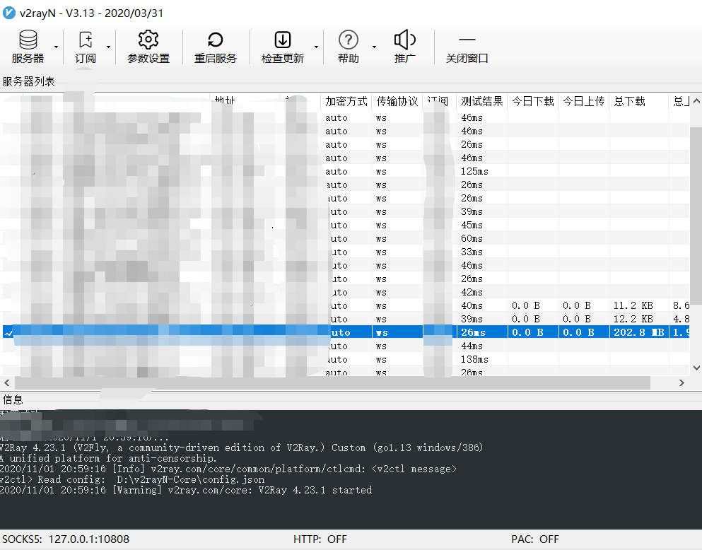Viewport: 702px width, 550px height.
Task: Select the server row with 42ms result
Action: pos(345,292)
